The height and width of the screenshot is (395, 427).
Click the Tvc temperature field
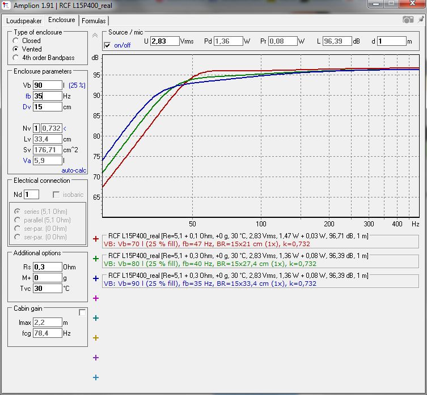coord(48,288)
